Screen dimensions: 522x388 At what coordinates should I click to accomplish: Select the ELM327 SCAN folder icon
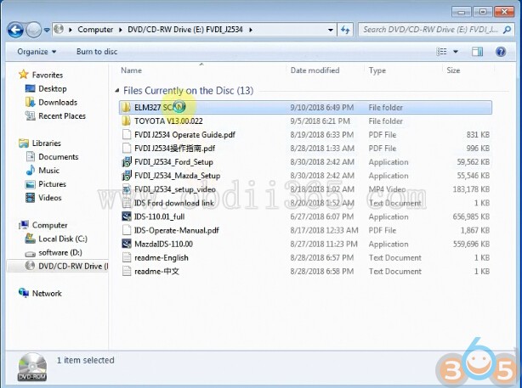tap(126, 107)
